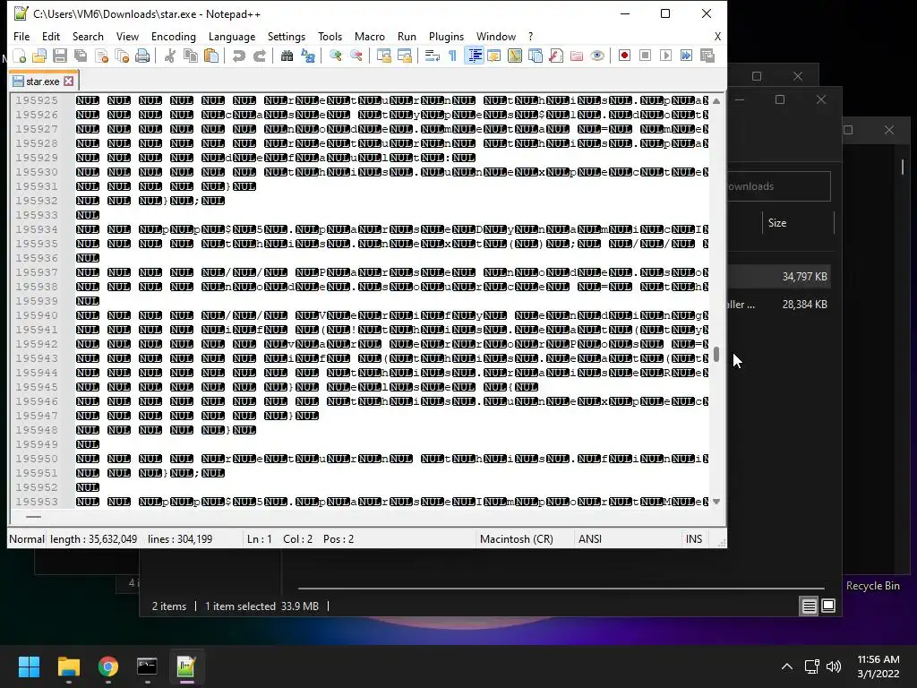This screenshot has height=688, width=917.
Task: Open Find with the binoculars icon
Action: pyautogui.click(x=287, y=56)
